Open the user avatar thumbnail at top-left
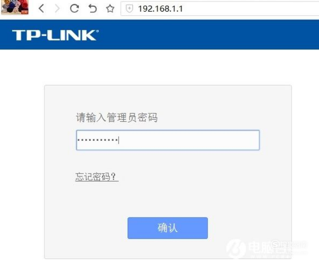 tap(14, 7)
